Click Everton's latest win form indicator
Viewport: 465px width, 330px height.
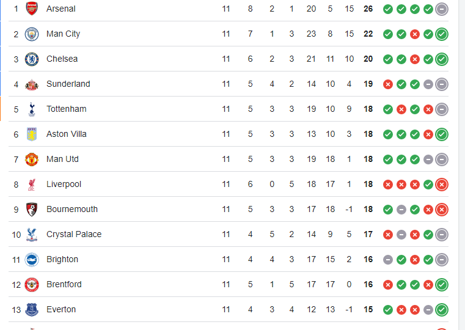[442, 310]
